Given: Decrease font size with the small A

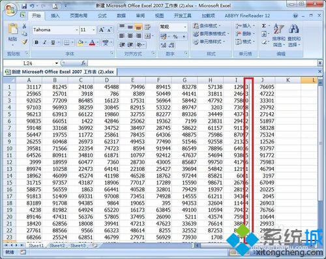Looking at the screenshot, I should (110, 30).
